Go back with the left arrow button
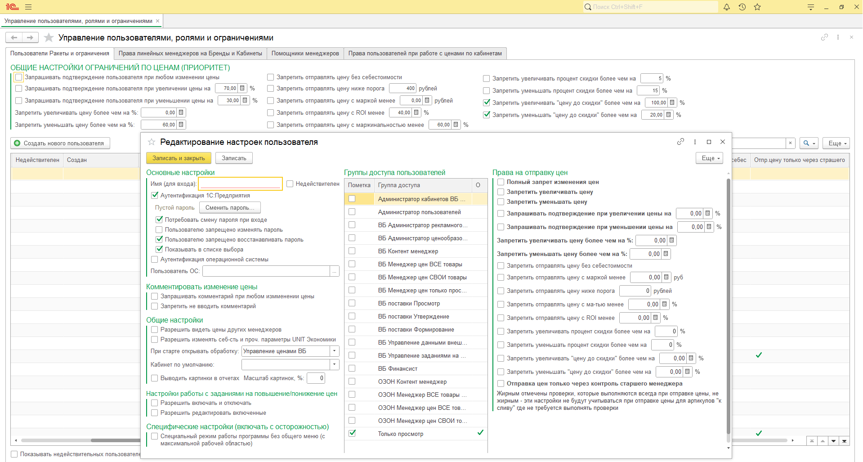This screenshot has height=462, width=863. point(14,37)
